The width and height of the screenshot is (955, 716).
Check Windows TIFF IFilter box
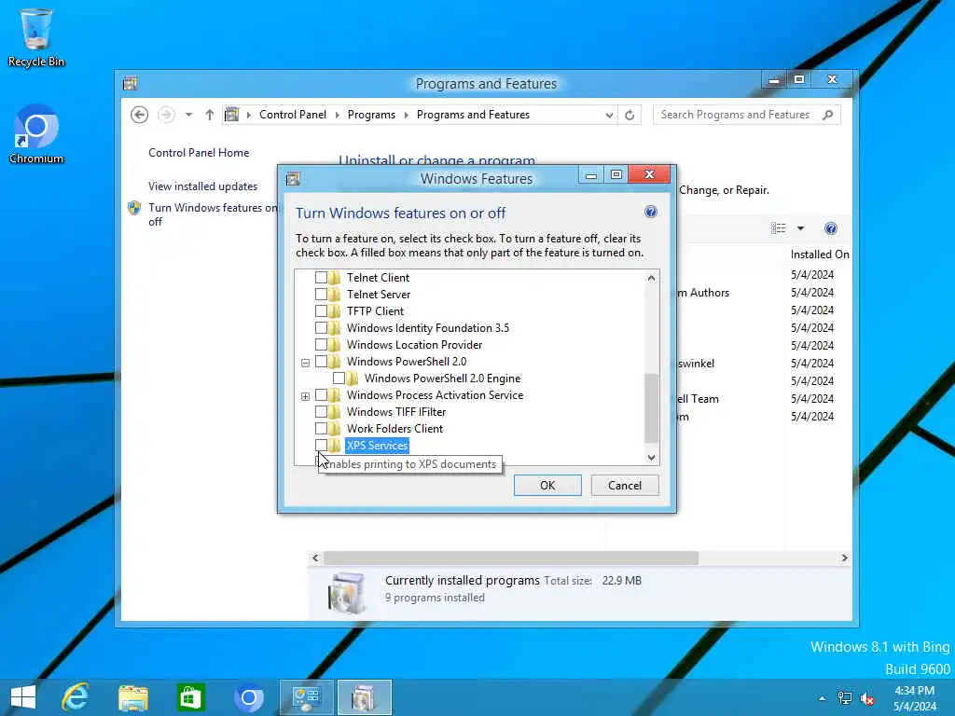tap(321, 411)
